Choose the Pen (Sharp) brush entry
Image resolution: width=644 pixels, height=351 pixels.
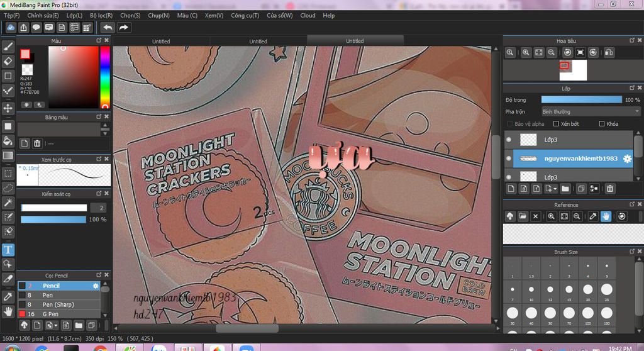pos(58,304)
